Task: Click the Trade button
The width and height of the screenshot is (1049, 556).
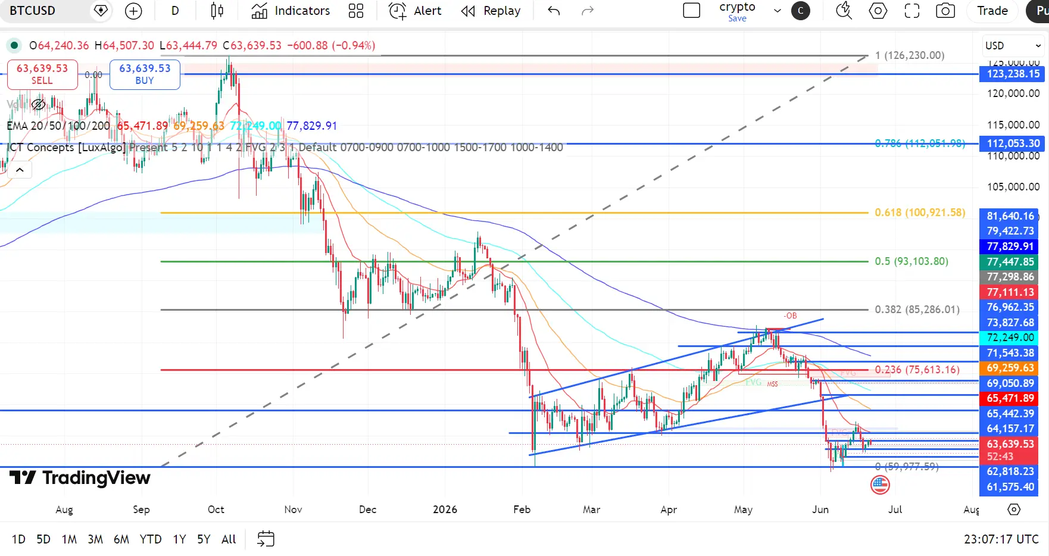Action: click(992, 11)
